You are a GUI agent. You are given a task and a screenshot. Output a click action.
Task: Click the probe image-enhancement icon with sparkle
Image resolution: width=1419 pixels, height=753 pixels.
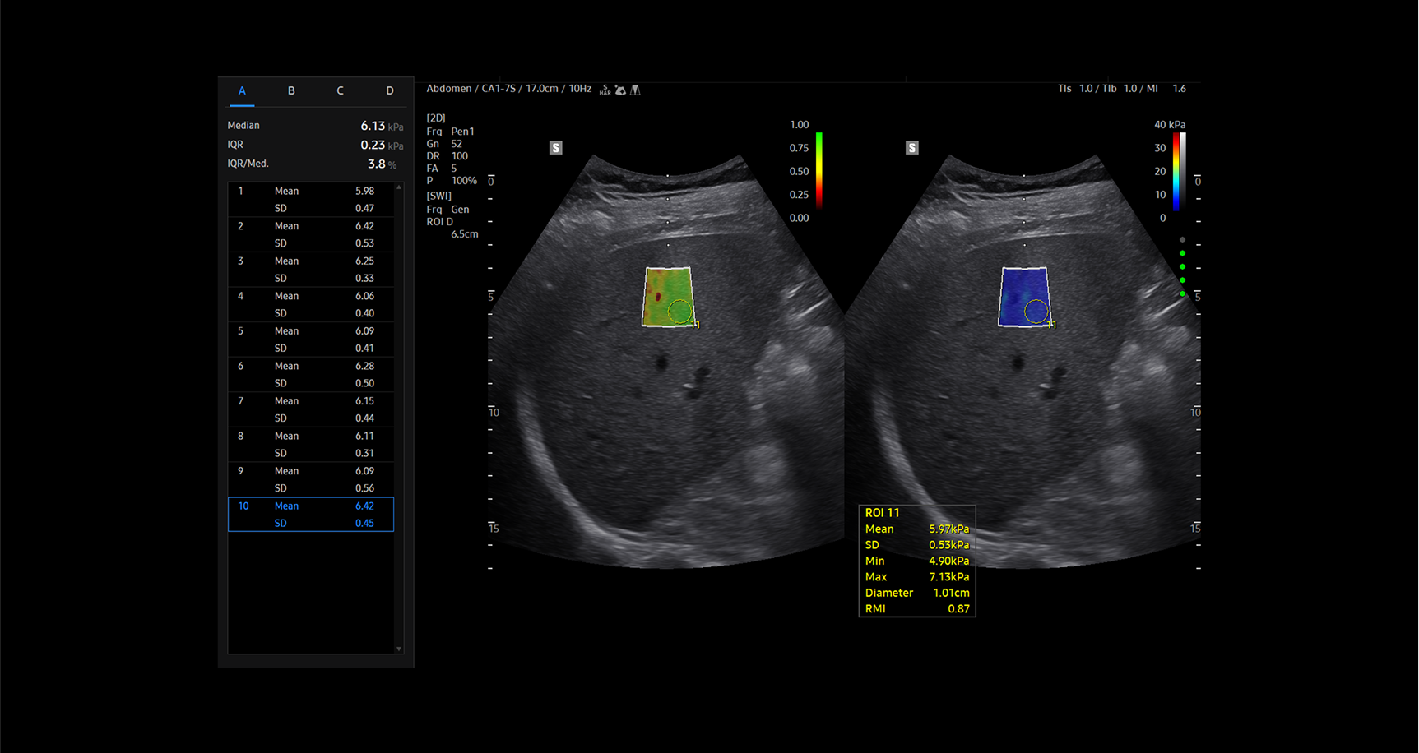620,90
